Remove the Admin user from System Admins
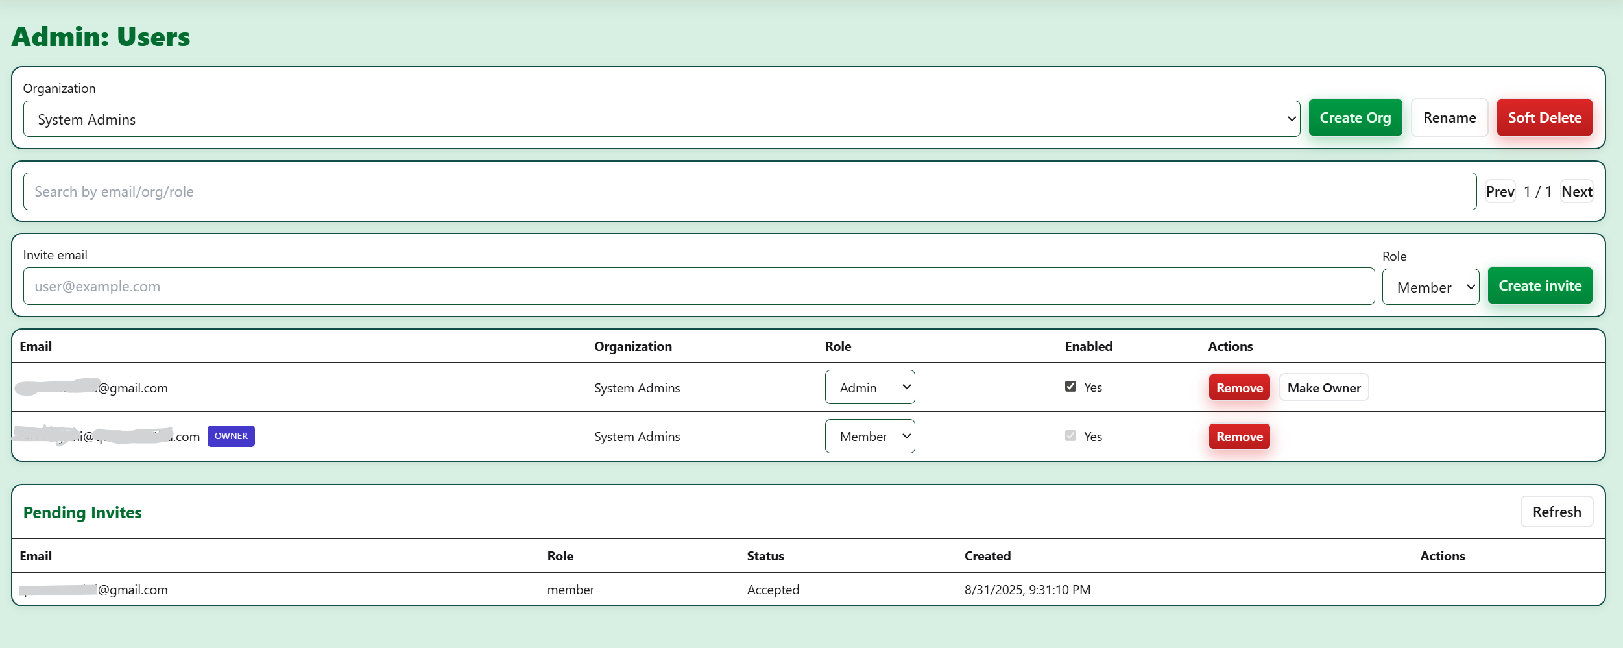 pyautogui.click(x=1239, y=387)
